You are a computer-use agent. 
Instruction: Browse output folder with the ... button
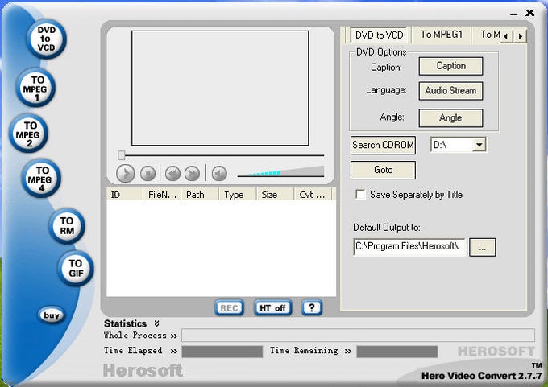[482, 248]
